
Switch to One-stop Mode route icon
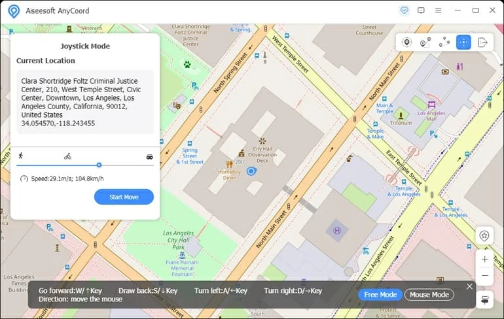coord(425,42)
